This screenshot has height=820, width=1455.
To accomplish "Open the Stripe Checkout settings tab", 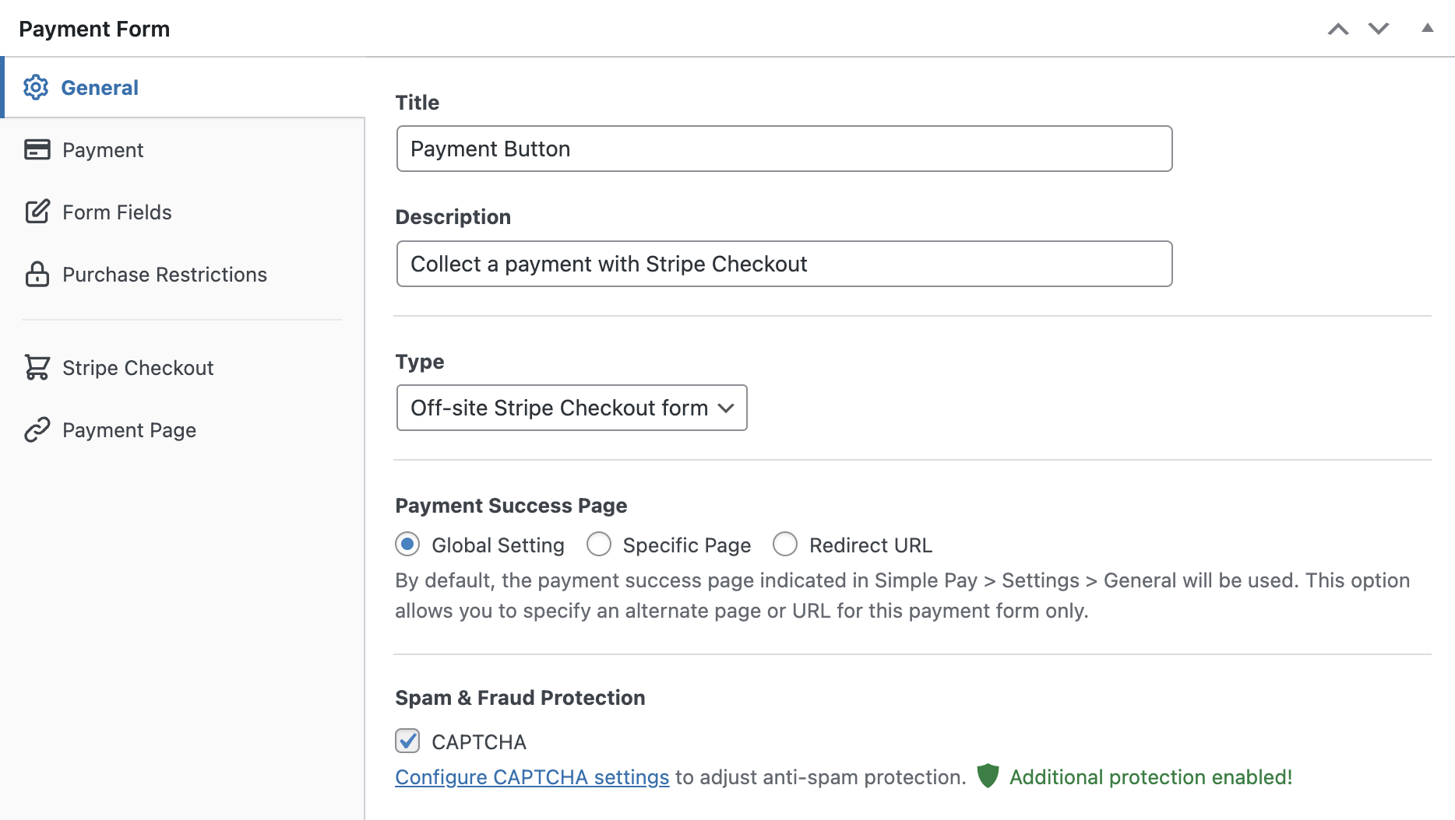I will click(138, 367).
